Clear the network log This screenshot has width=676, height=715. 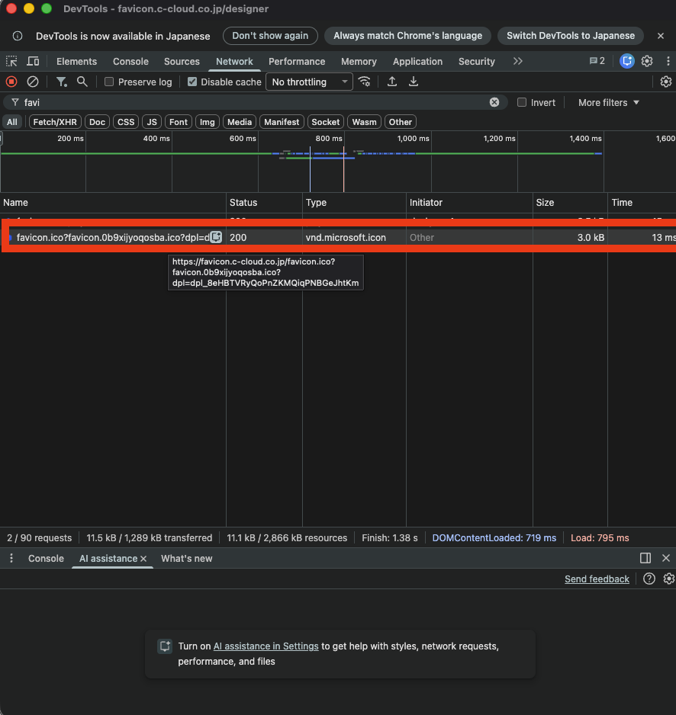click(33, 82)
